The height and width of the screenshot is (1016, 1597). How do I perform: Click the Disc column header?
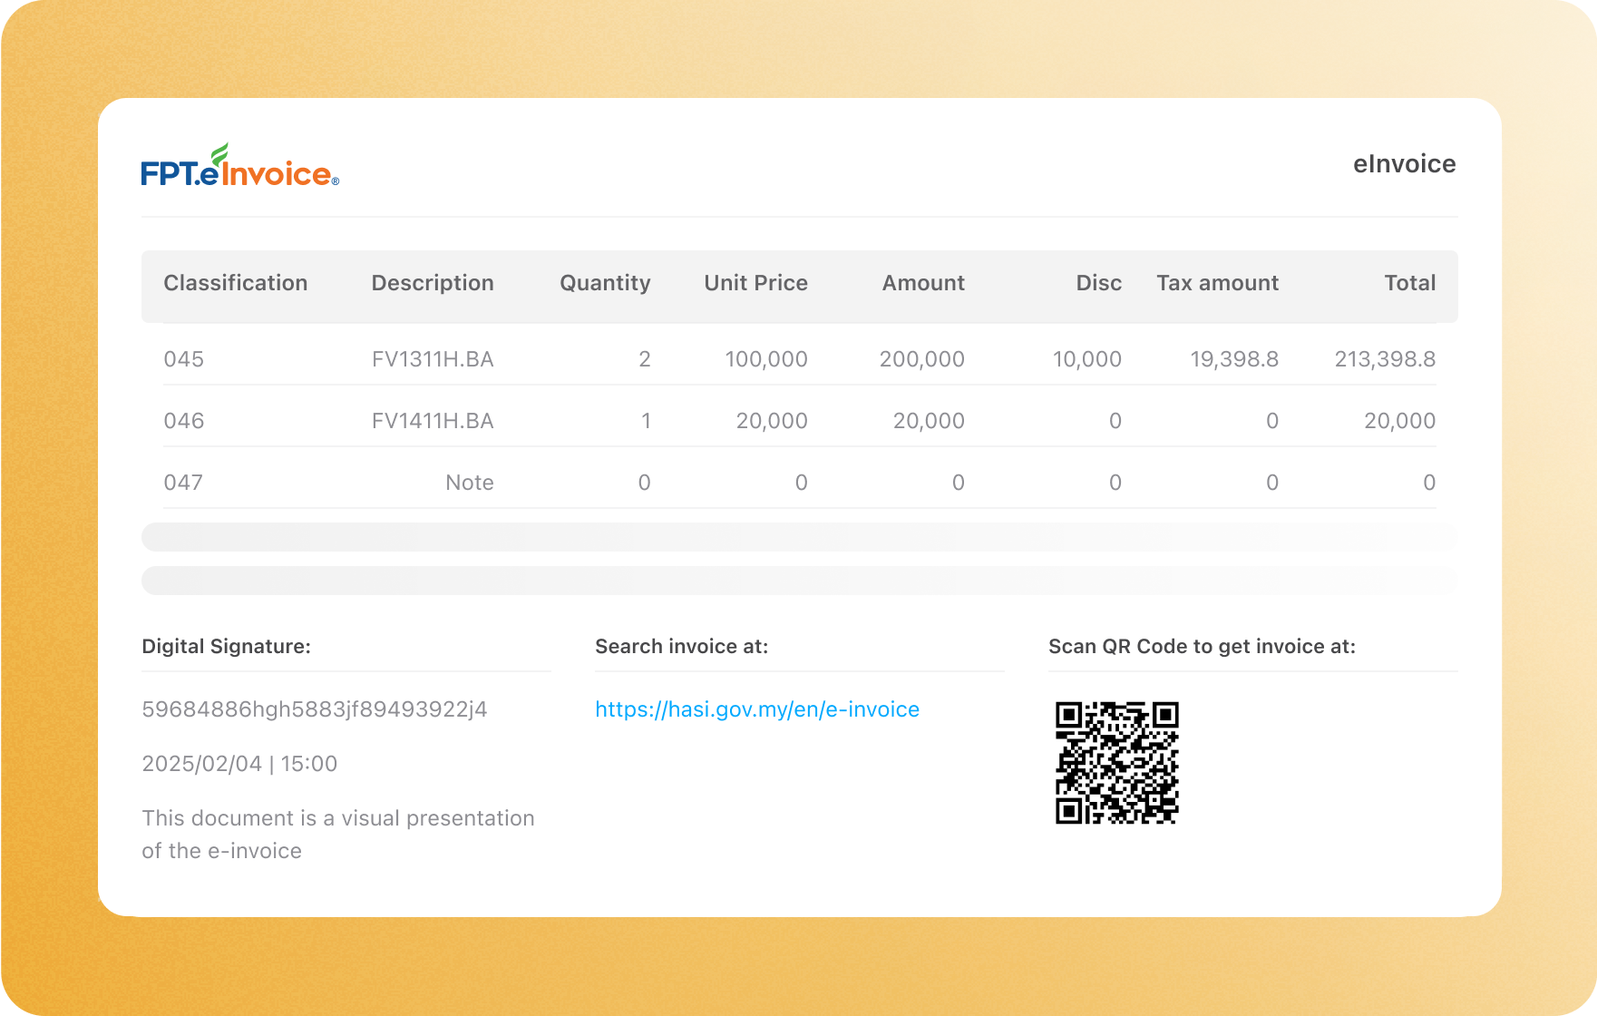[x=1098, y=283]
